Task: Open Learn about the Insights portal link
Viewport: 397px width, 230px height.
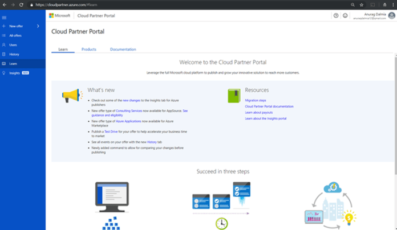Action: point(266,118)
